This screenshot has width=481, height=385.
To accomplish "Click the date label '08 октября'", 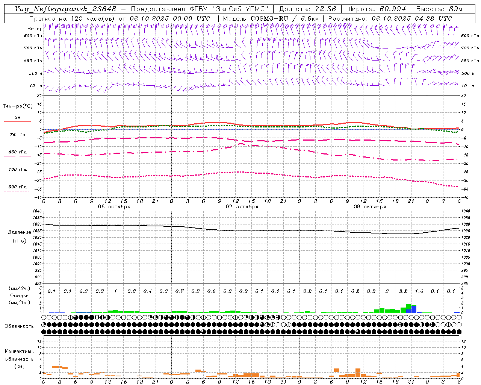I will [x=370, y=207].
